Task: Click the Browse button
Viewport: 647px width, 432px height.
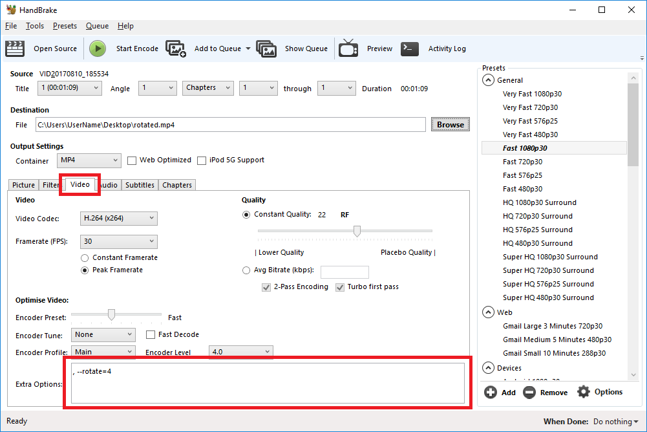Action: pyautogui.click(x=450, y=125)
